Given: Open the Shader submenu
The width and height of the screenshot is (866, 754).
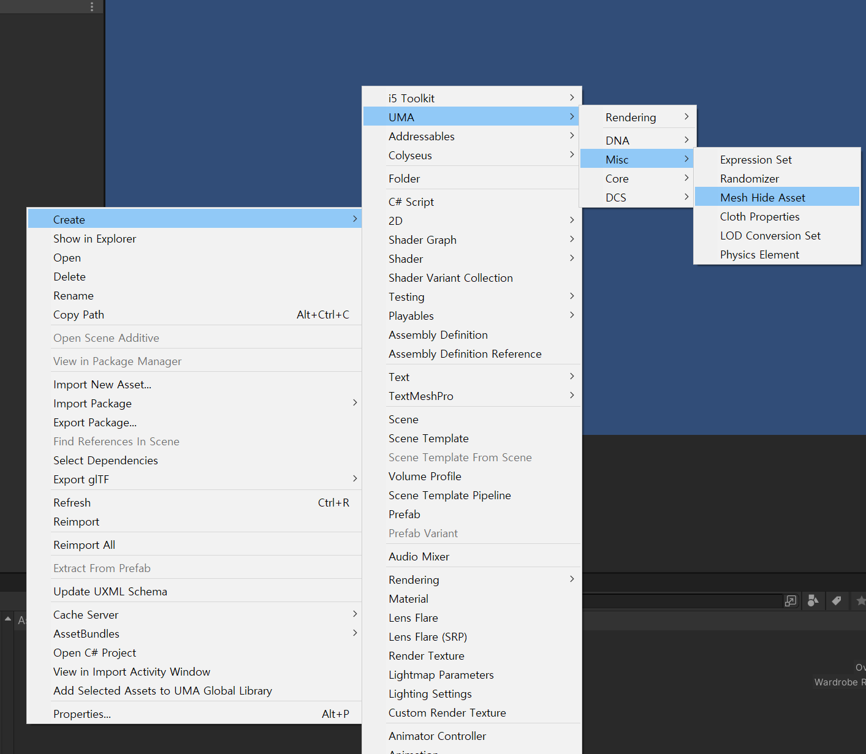Looking at the screenshot, I should [471, 258].
